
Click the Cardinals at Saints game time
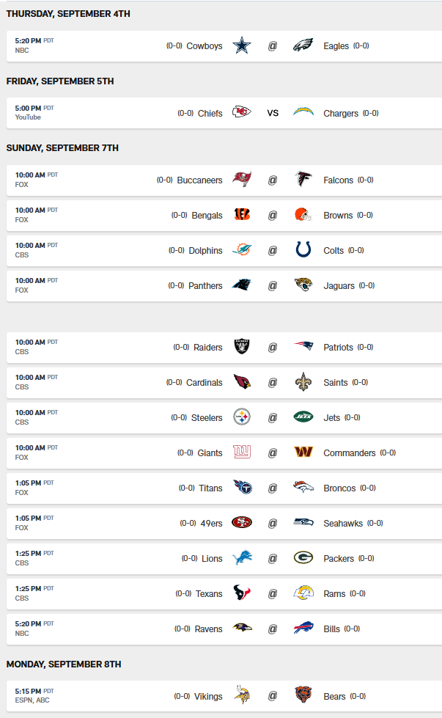click(x=30, y=378)
